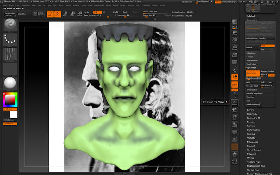The width and height of the screenshot is (280, 175).
Task: Click the Actual size icon
Action: (x=234, y=48)
